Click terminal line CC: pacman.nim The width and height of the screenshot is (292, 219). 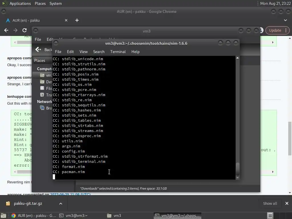coord(69,172)
